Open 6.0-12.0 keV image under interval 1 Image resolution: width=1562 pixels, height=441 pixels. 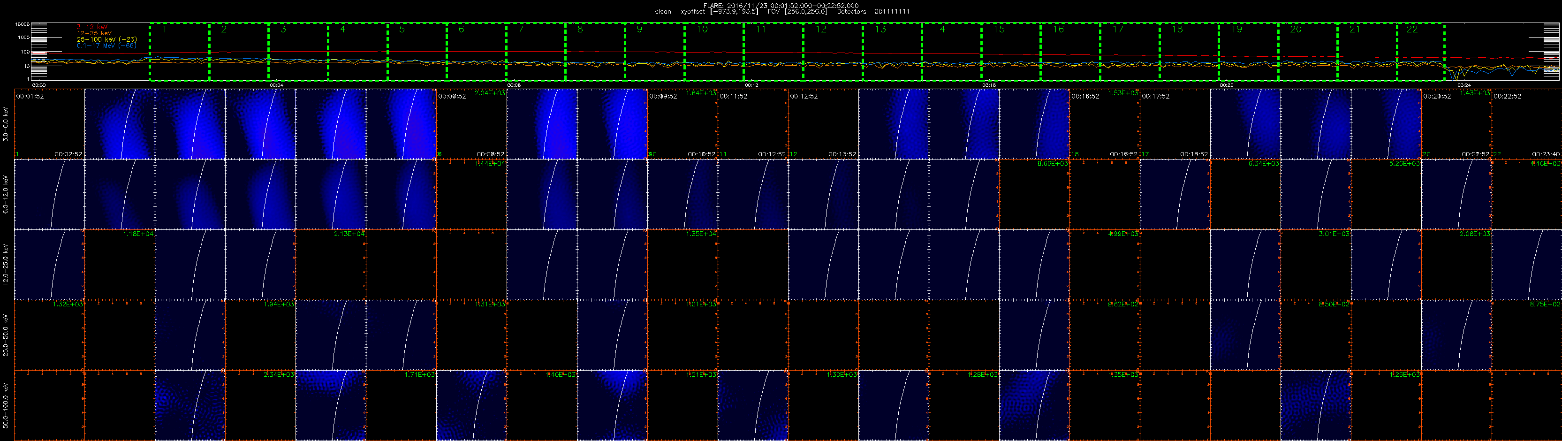click(49, 194)
